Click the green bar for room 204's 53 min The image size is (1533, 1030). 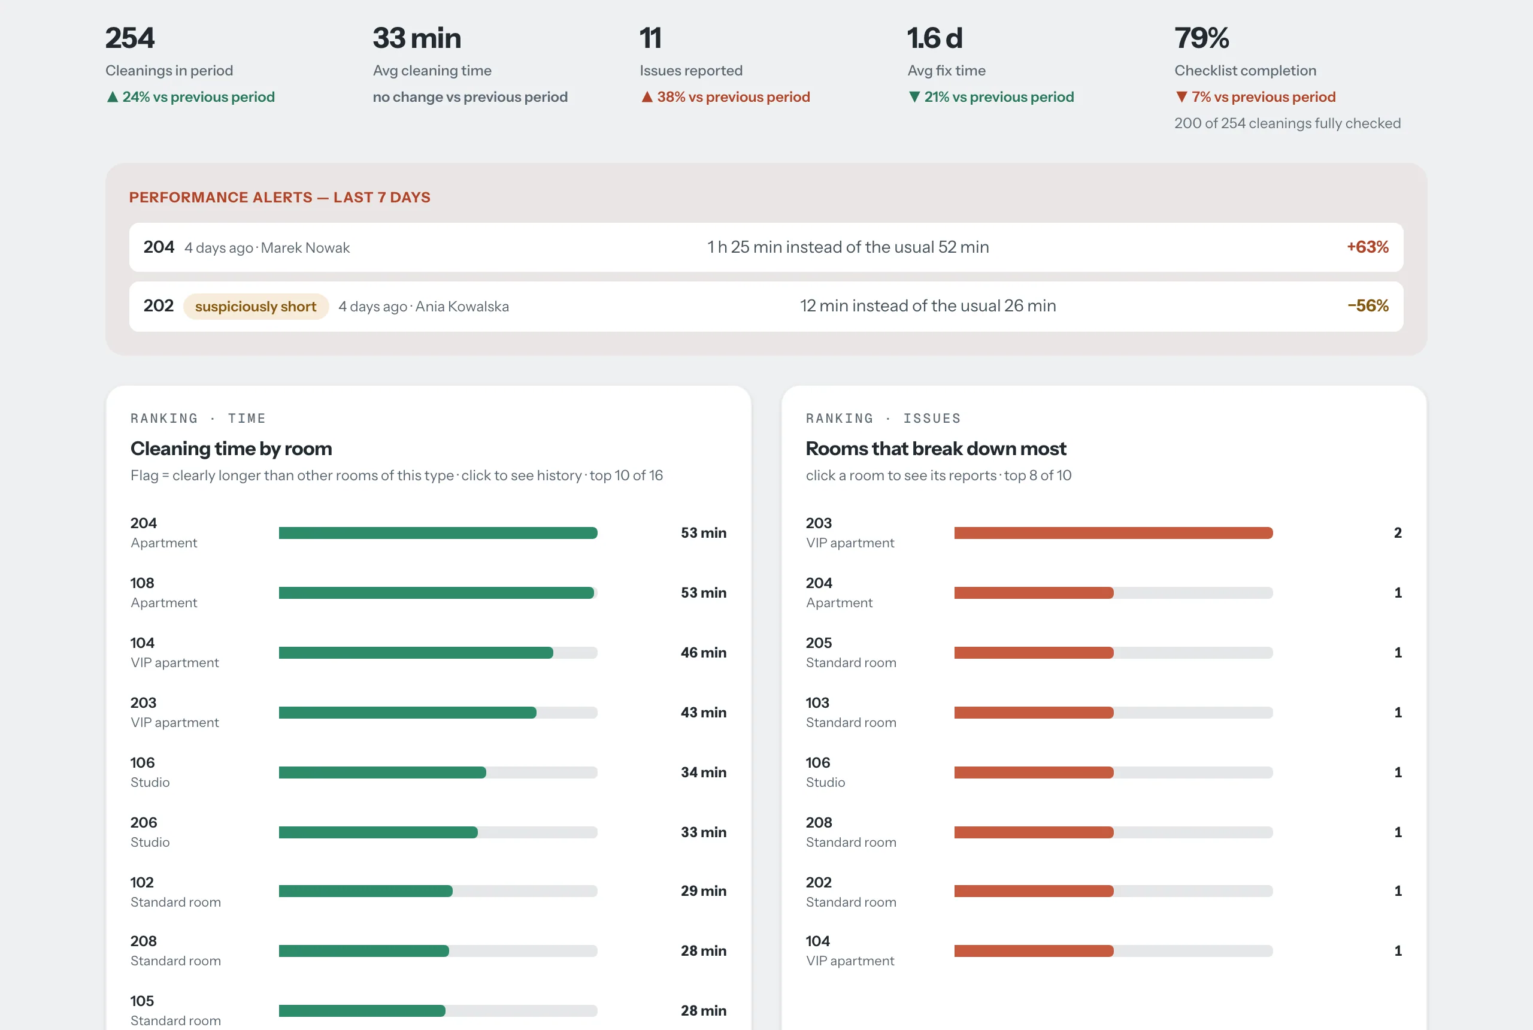(x=438, y=533)
